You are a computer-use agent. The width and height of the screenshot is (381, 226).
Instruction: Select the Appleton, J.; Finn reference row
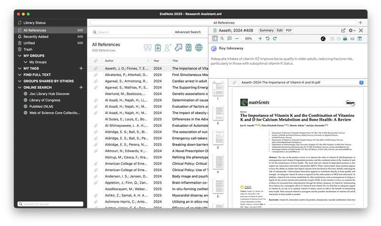(x=148, y=183)
